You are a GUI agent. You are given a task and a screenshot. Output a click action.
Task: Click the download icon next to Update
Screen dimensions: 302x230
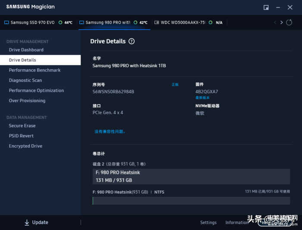pos(27,223)
